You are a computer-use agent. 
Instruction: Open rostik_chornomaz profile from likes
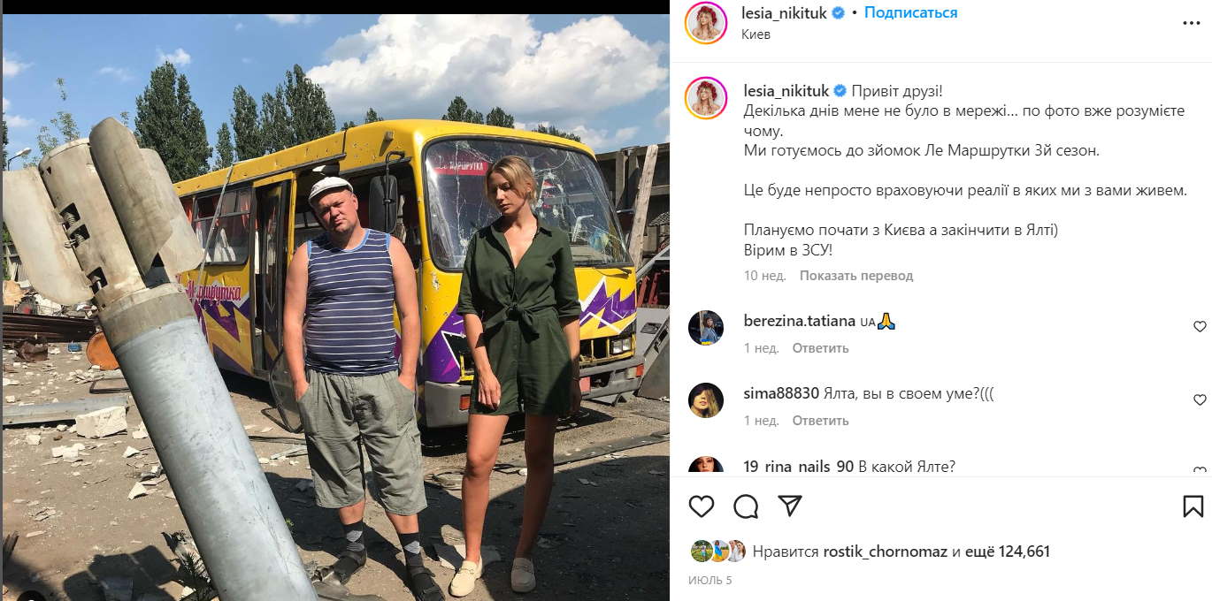[886, 552]
